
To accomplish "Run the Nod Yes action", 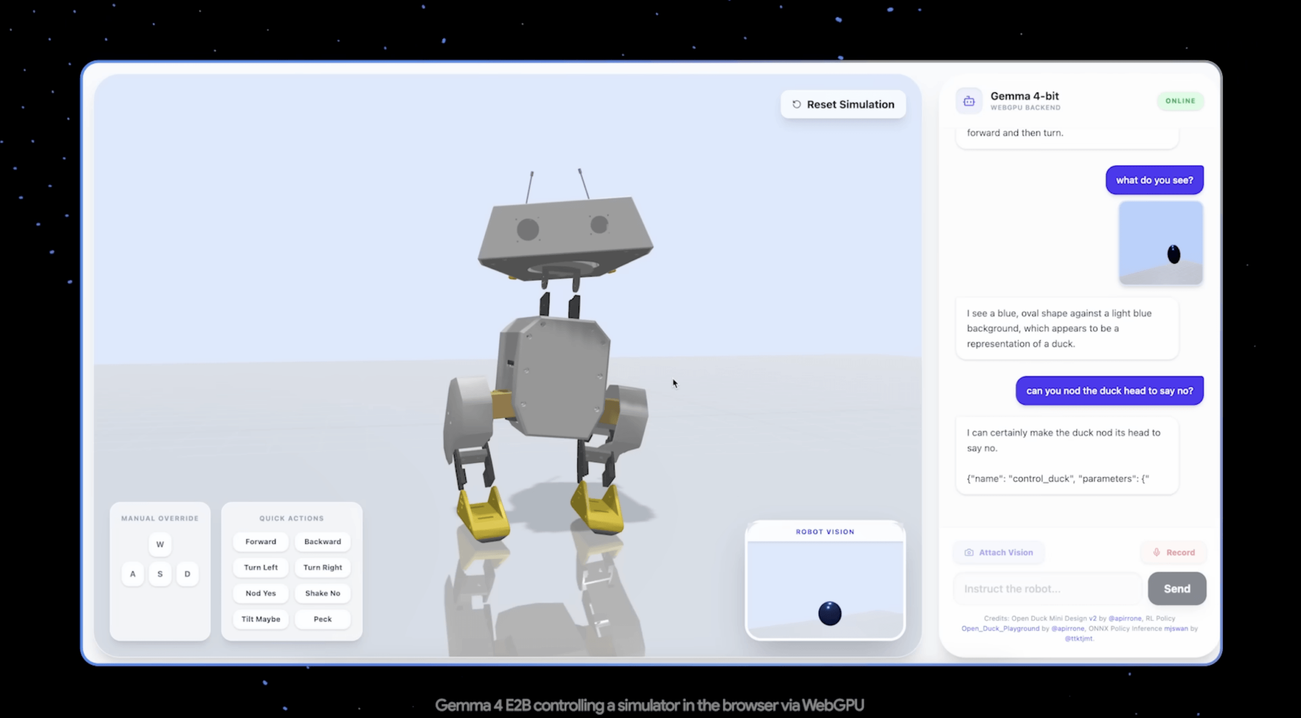I will [261, 593].
